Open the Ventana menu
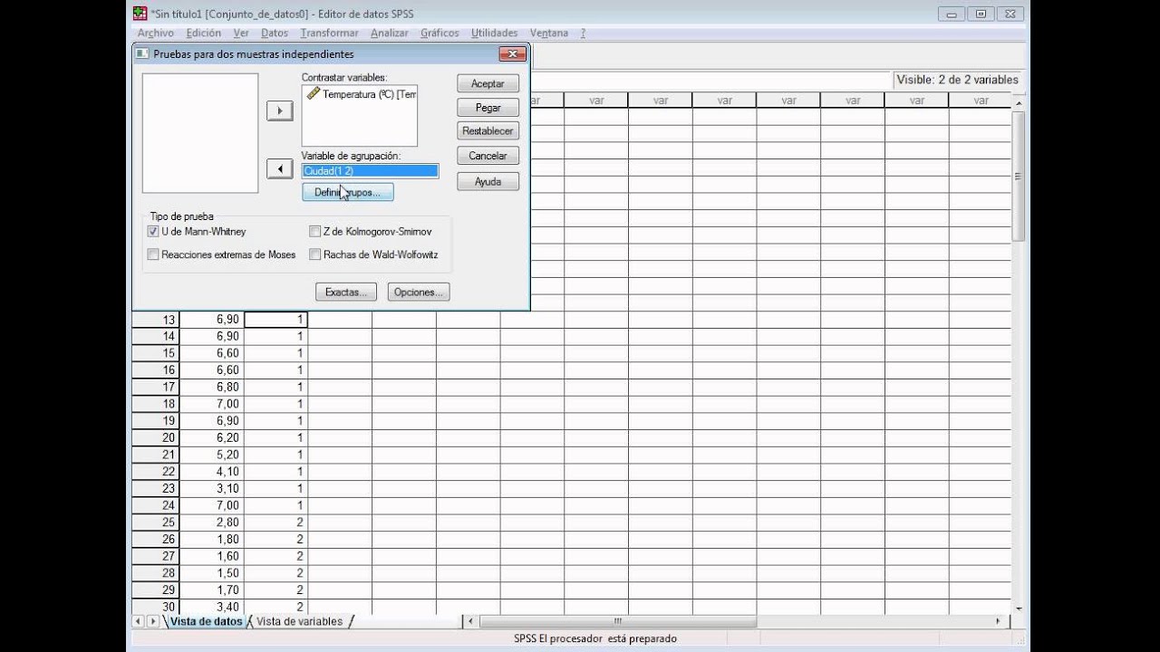The width and height of the screenshot is (1160, 652). point(549,33)
